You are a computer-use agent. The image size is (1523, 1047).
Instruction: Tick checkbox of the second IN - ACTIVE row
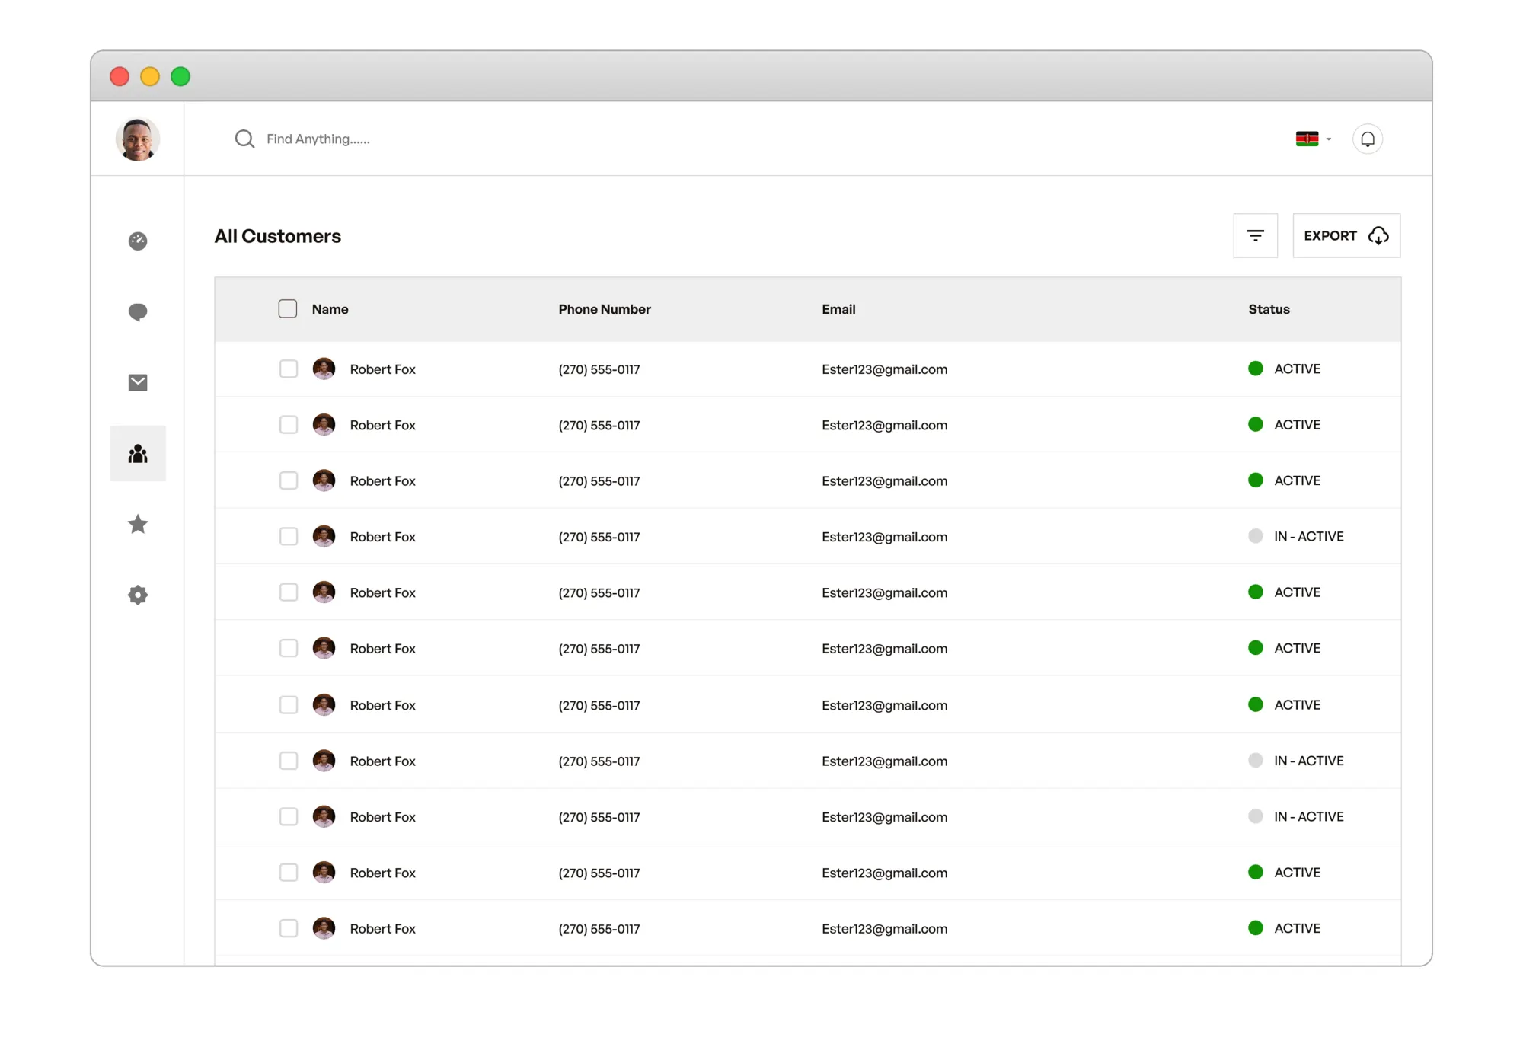click(289, 761)
